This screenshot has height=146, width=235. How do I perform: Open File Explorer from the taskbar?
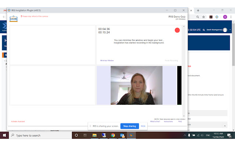pos(94,135)
